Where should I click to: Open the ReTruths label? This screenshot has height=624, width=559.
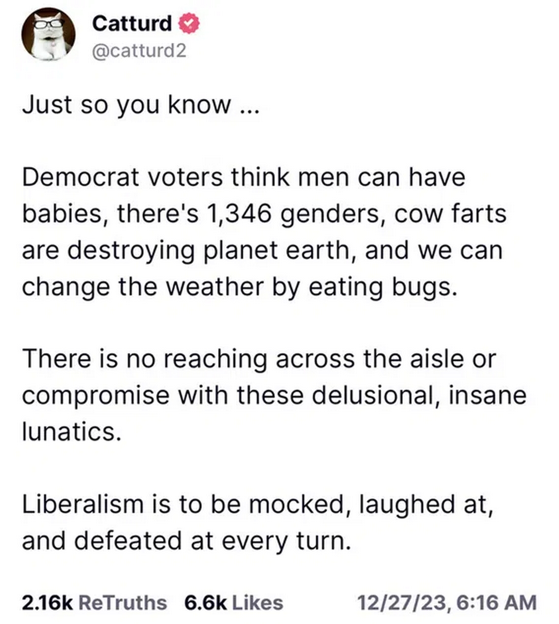(123, 603)
